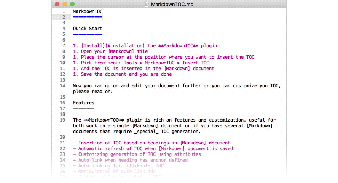The image size is (338, 183).
Task: Click the line starting 'The **MarkdownTOC** plugin is rich'
Action: (174, 120)
